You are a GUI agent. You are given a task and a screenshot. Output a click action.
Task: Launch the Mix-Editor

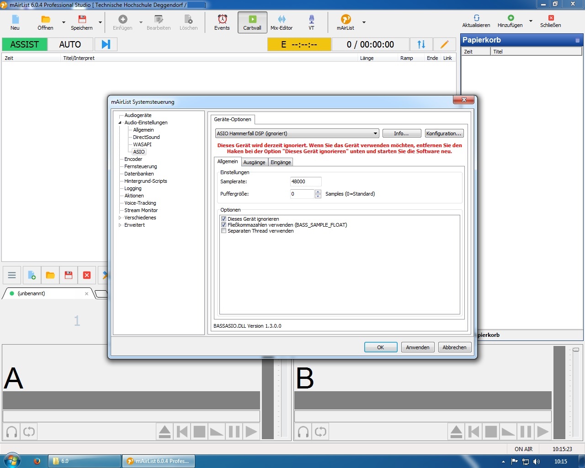point(282,22)
